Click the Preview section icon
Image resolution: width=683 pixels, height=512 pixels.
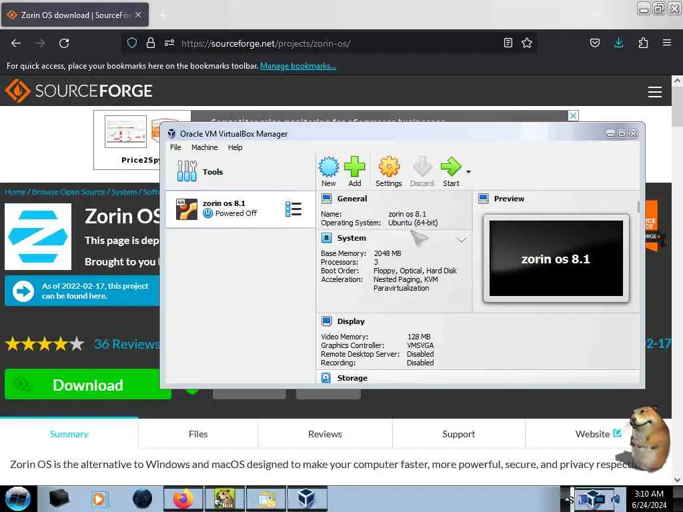click(x=483, y=199)
